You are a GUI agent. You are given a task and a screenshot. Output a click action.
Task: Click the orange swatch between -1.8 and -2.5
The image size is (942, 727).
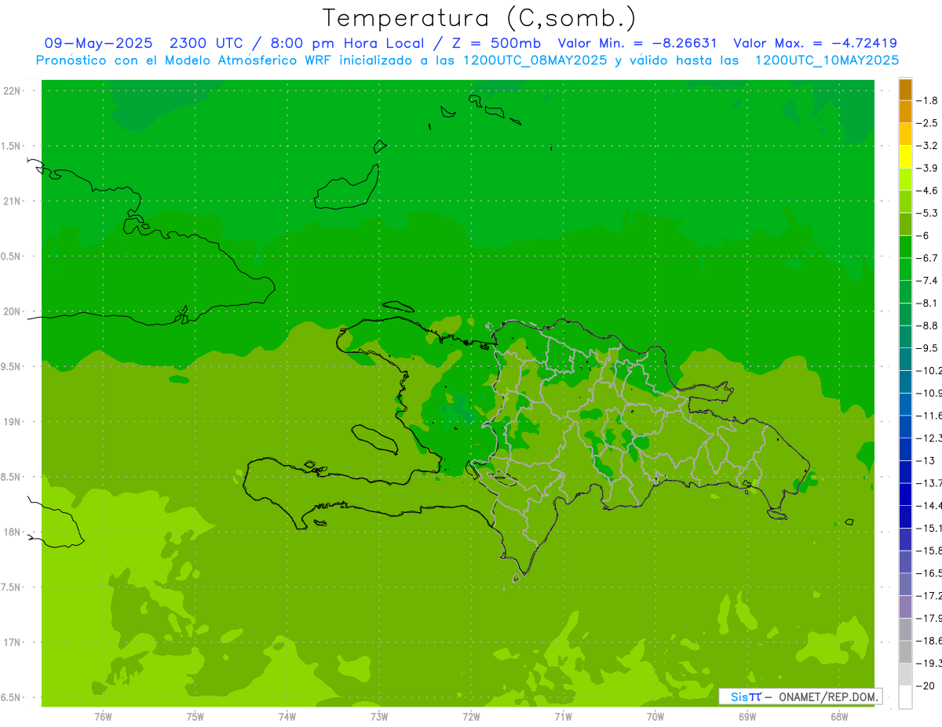coord(905,111)
